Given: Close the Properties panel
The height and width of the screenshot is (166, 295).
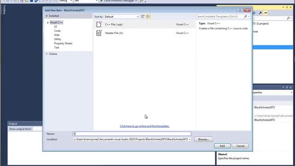Looking at the screenshot, I should click(x=291, y=87).
